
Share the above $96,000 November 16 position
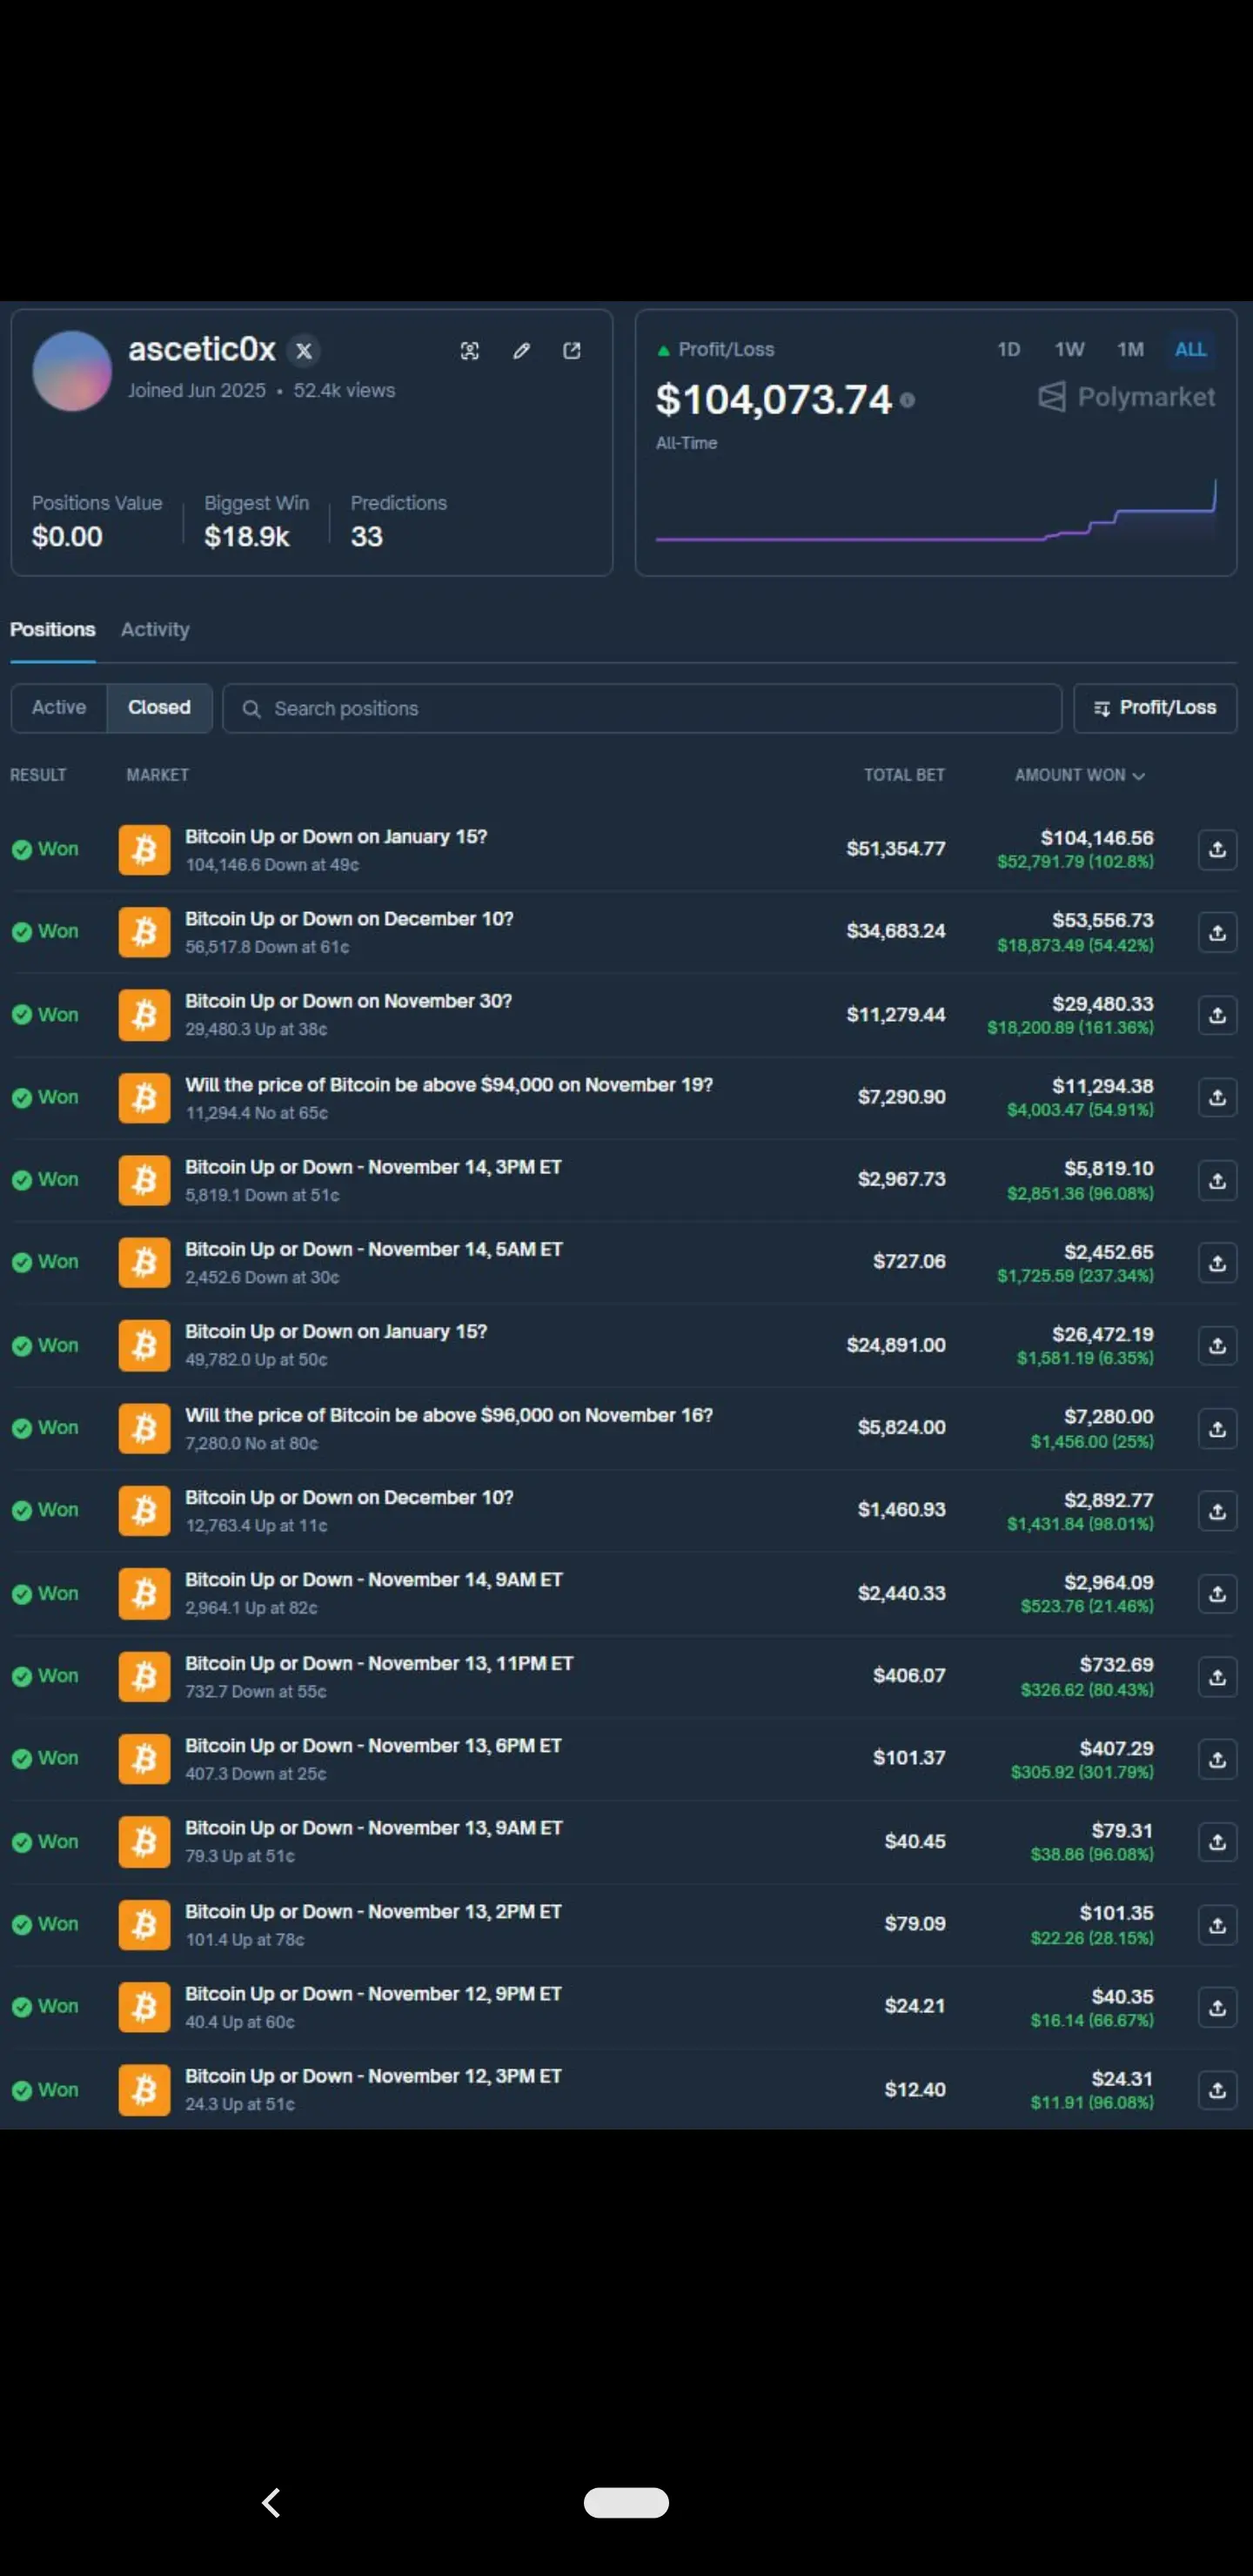(x=1217, y=1428)
